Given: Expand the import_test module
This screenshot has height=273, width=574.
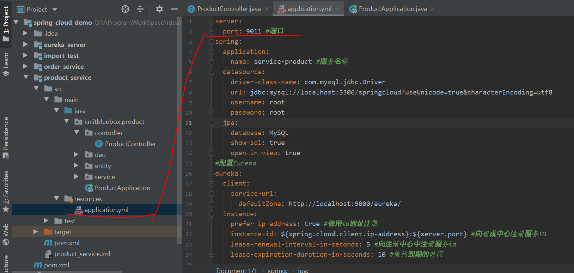Looking at the screenshot, I should [25, 55].
